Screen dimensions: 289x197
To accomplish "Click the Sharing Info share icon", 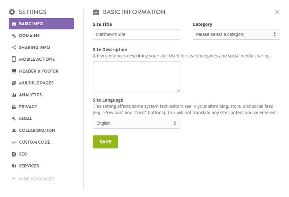I will point(14,47).
